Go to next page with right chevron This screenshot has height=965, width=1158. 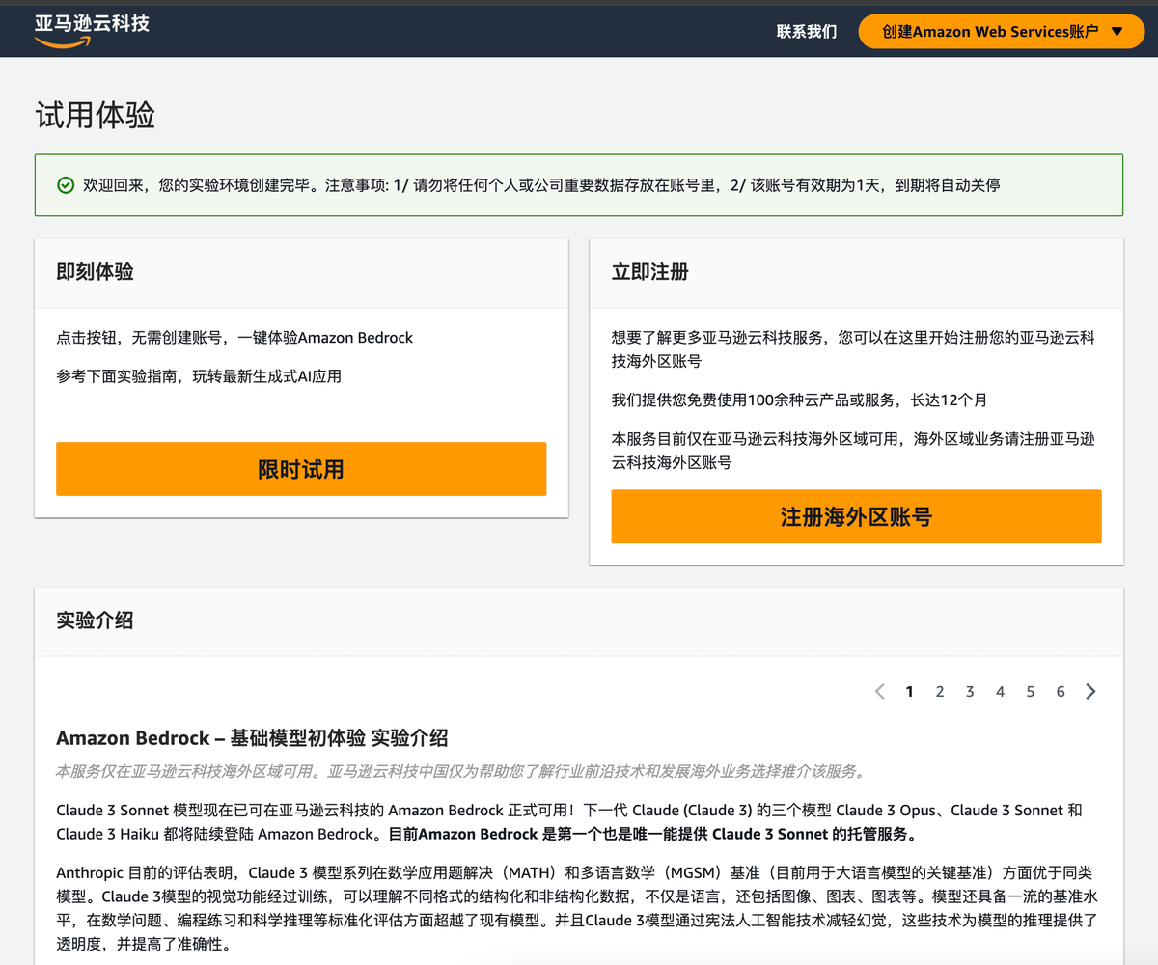coord(1090,691)
